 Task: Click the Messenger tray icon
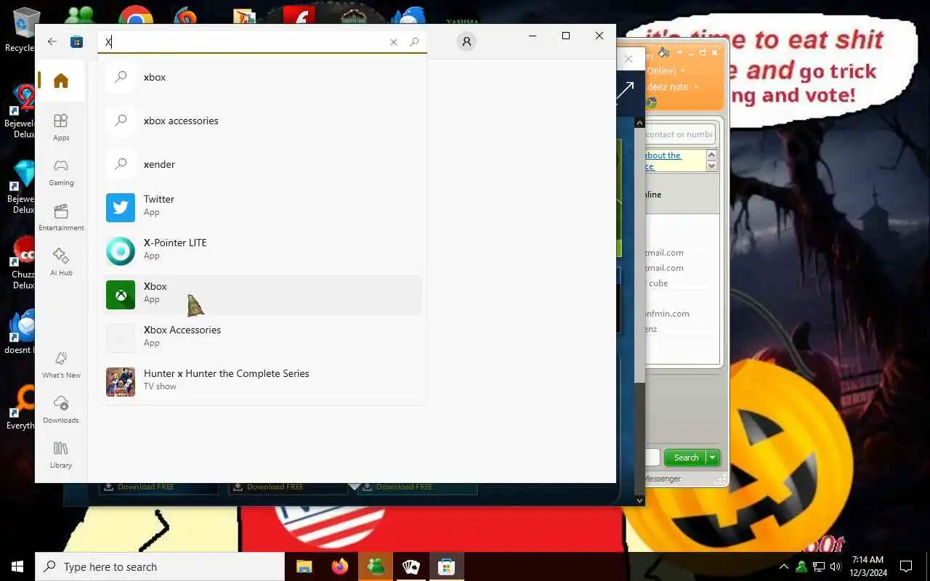(x=801, y=566)
